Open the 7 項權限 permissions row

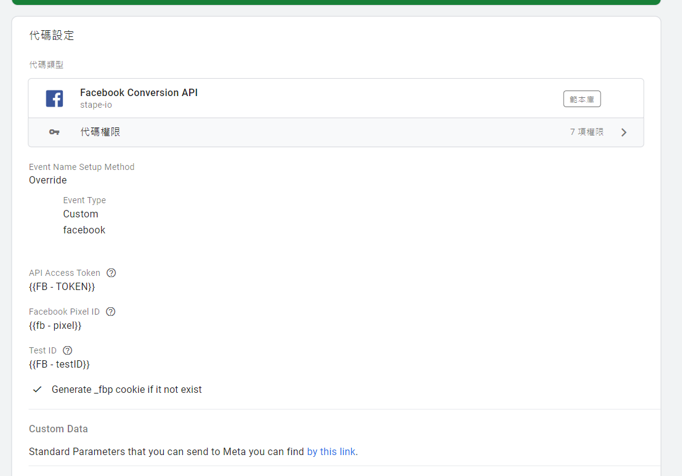(336, 132)
